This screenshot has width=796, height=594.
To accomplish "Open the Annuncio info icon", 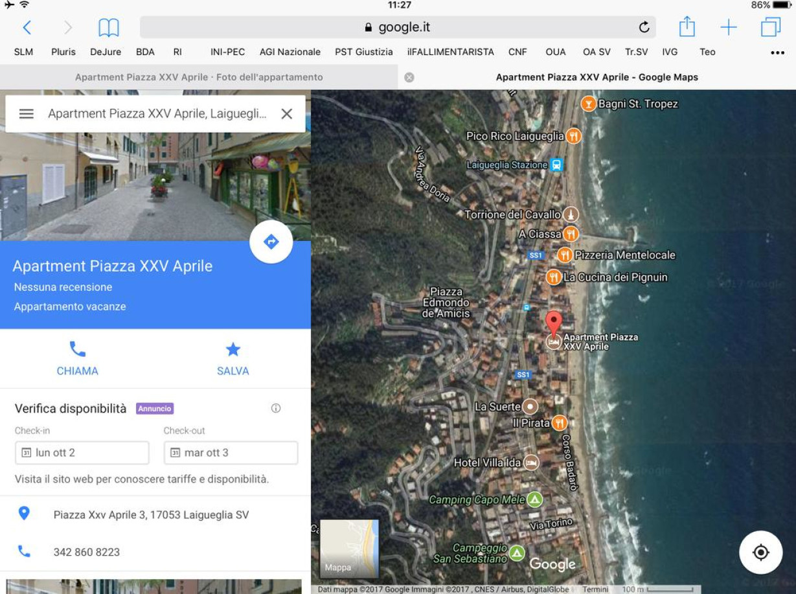I will tap(276, 408).
